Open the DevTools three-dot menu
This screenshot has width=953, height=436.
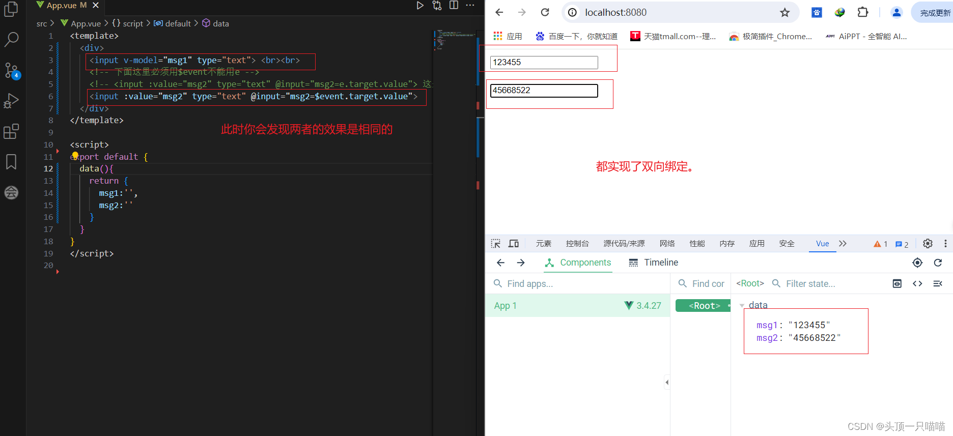pos(945,243)
